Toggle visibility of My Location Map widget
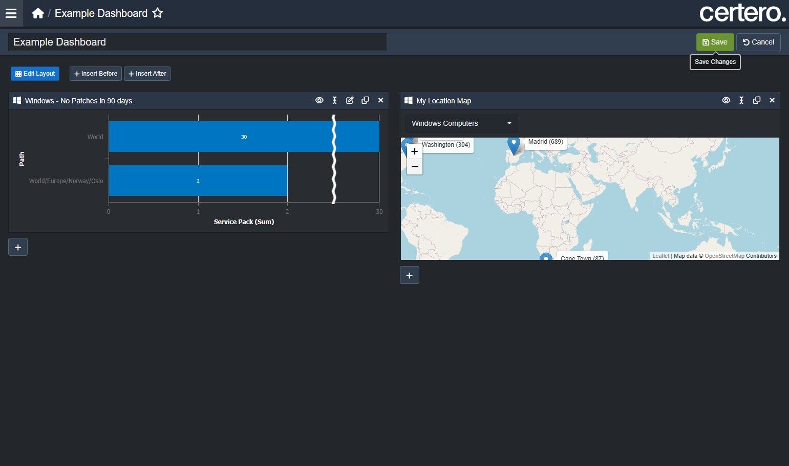This screenshot has height=466, width=789. click(726, 100)
